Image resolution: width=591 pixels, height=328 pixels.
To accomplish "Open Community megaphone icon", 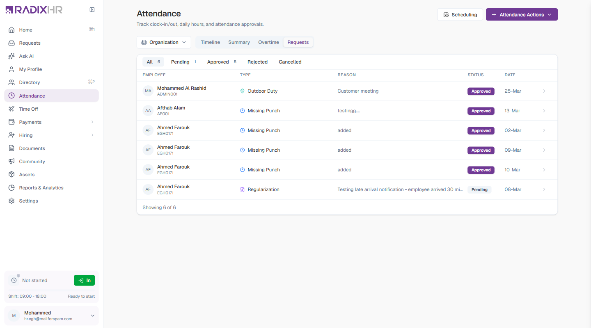I will 11,162.
